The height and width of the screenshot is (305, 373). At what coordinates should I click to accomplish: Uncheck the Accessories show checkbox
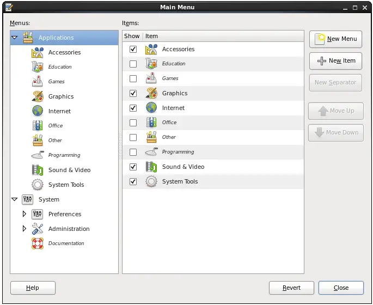pyautogui.click(x=133, y=49)
